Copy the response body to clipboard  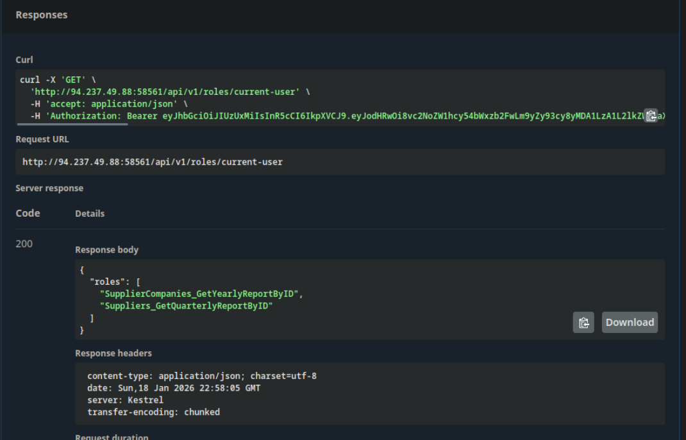pyautogui.click(x=583, y=323)
